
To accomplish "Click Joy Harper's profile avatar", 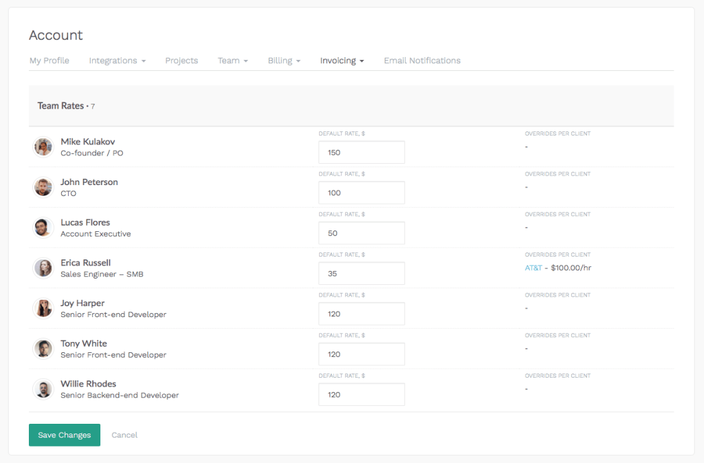I will click(x=43, y=308).
